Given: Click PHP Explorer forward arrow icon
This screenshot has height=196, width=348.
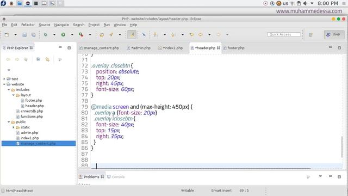Looking at the screenshot, I should coord(17,59).
